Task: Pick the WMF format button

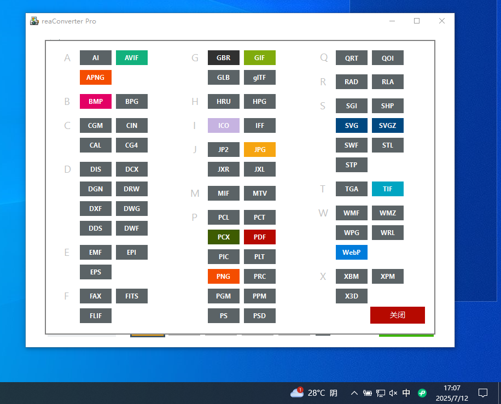Action: pos(352,213)
